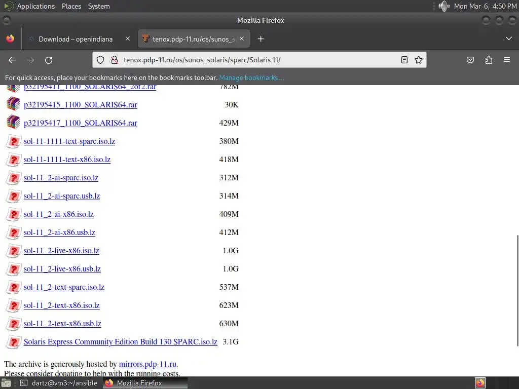Open the sol-11_2-ai-sparc.iso.lz link
Screen dimensions: 519x389
click(x=61, y=178)
